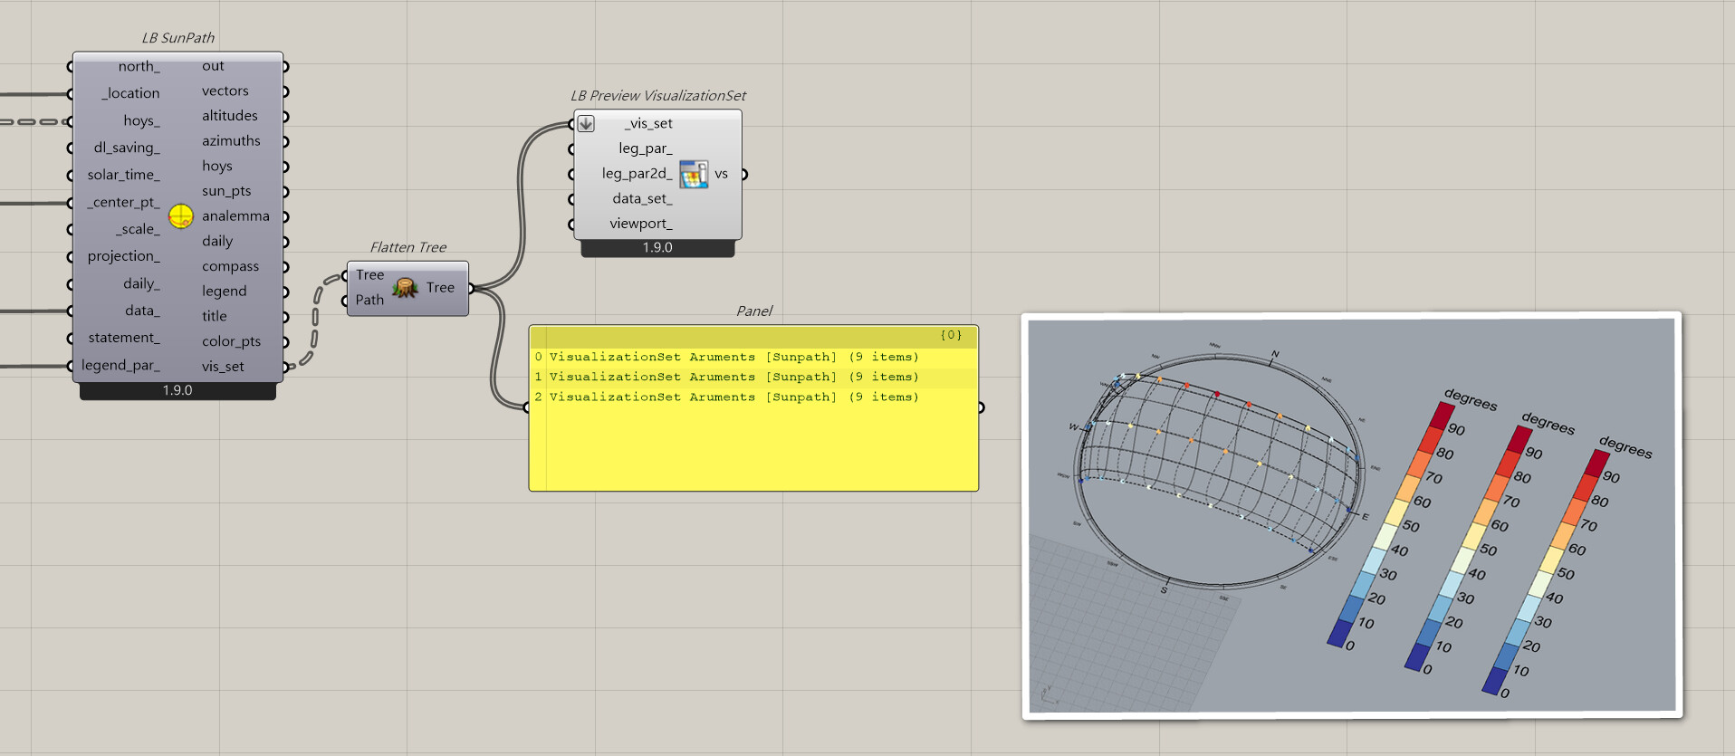1735x756 pixels.
Task: Click the {0} path header in Panel
Action: 951,335
